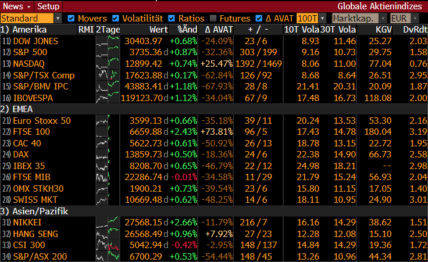The image size is (428, 262).
Task: Sort by the %Änd column header
Action: (x=187, y=30)
